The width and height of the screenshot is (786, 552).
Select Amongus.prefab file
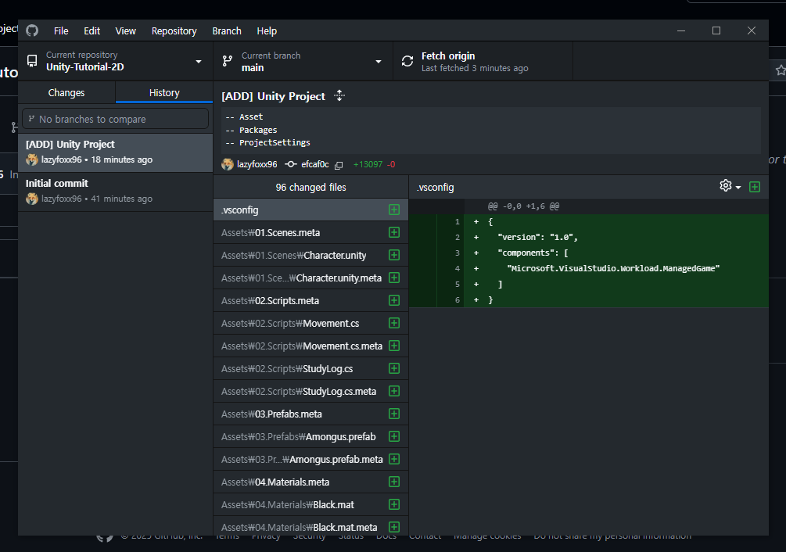pos(310,437)
